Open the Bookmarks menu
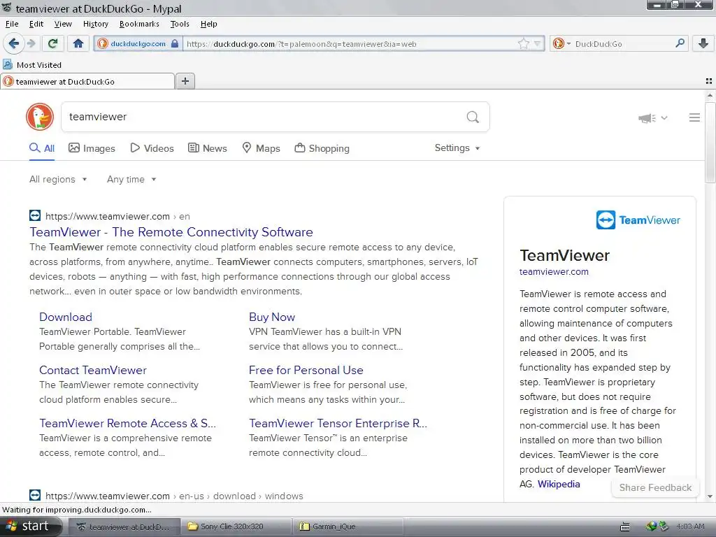 [x=139, y=24]
